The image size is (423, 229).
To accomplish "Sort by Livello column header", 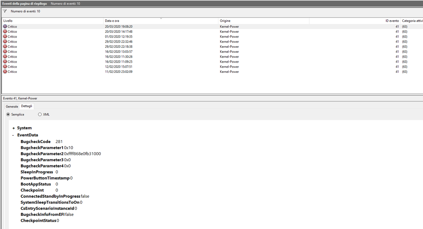I will (52, 21).
